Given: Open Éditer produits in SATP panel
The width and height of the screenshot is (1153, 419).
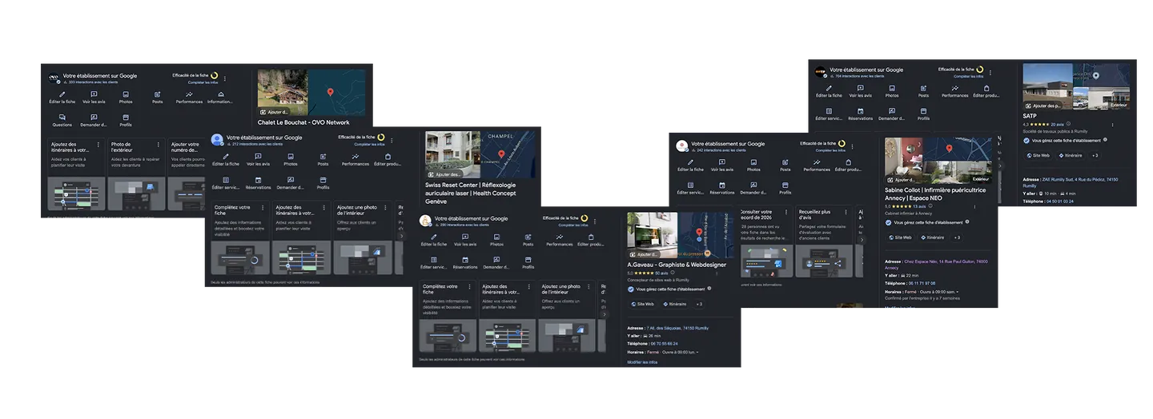Looking at the screenshot, I should pyautogui.click(x=986, y=91).
